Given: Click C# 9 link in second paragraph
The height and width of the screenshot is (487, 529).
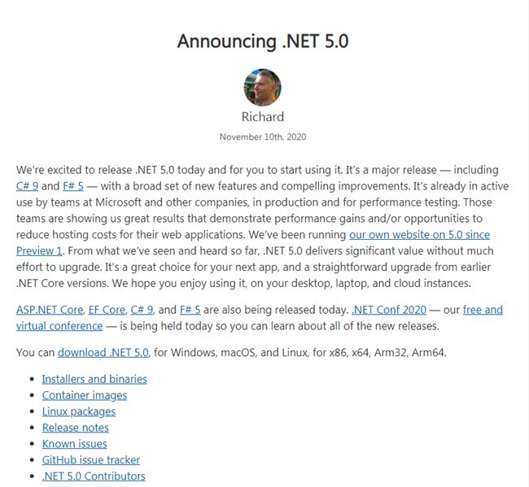Looking at the screenshot, I should coord(142,310).
